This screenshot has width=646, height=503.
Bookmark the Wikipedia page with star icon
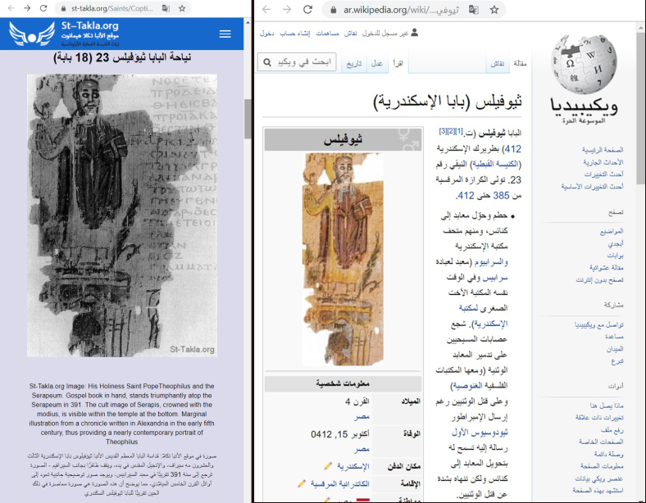point(494,10)
